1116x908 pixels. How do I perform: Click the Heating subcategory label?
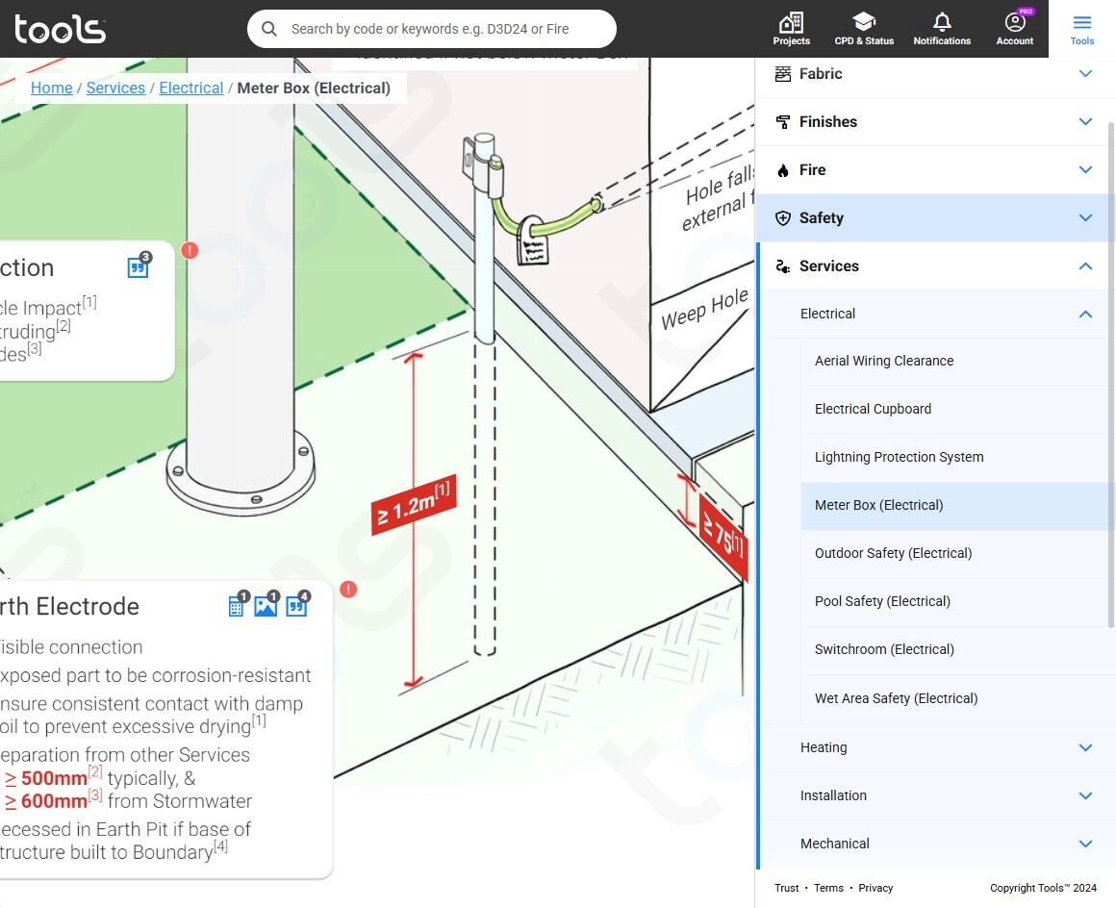824,748
